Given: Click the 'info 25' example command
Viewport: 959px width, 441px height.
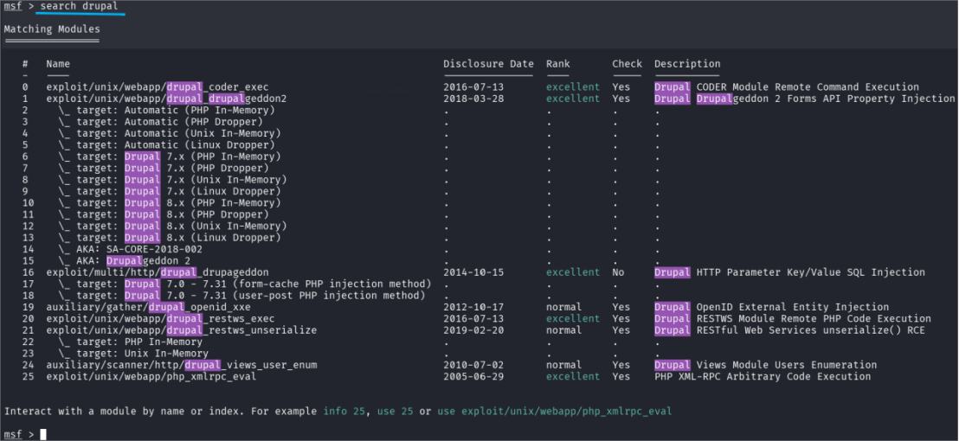Looking at the screenshot, I should click(x=344, y=412).
